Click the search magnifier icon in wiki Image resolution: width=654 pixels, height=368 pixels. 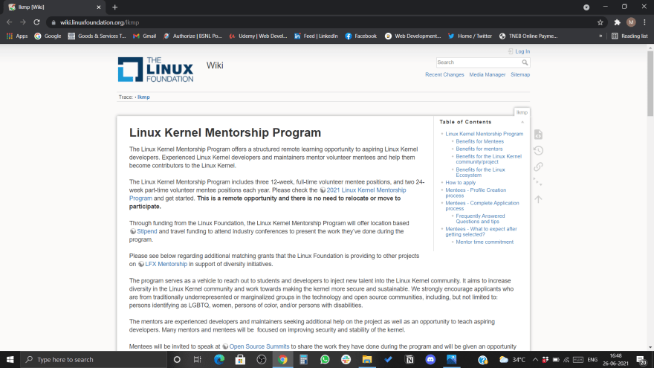coord(525,62)
